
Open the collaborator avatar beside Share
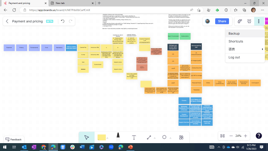(x=207, y=21)
